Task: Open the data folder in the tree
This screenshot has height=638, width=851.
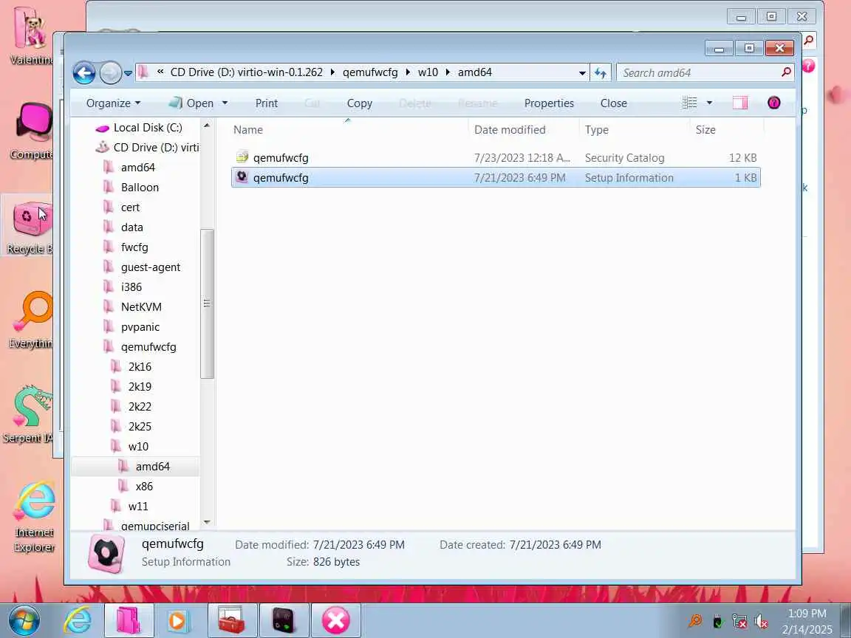Action: tap(132, 227)
